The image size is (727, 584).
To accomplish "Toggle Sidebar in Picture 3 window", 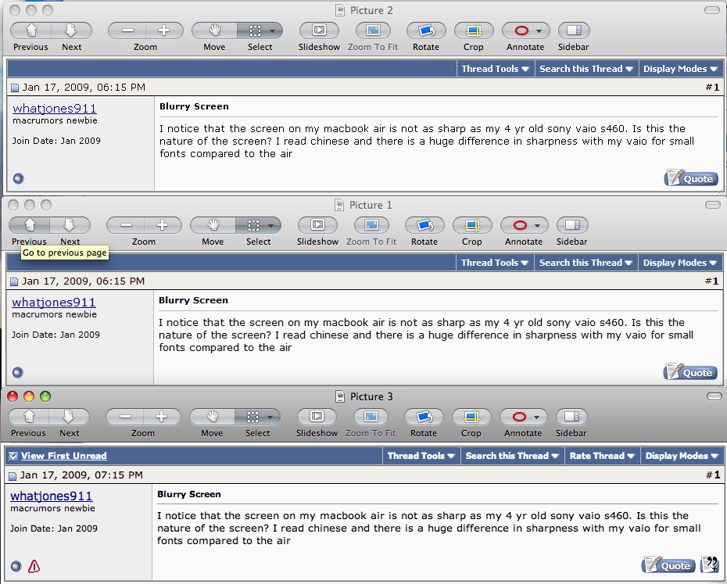I will click(571, 417).
